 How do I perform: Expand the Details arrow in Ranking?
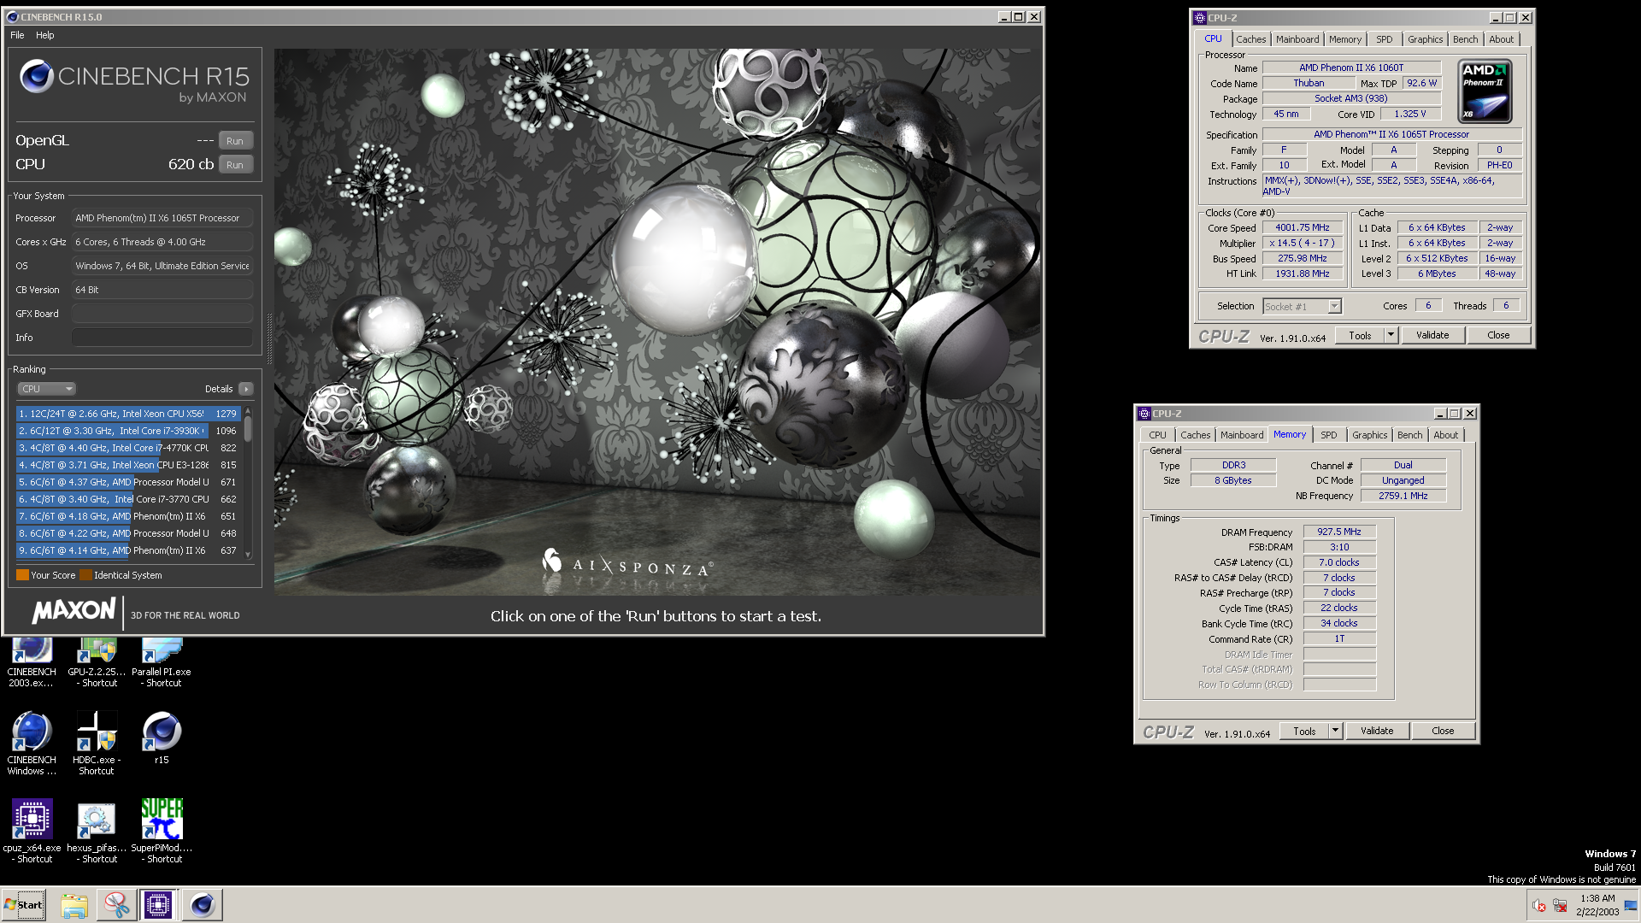pyautogui.click(x=246, y=389)
